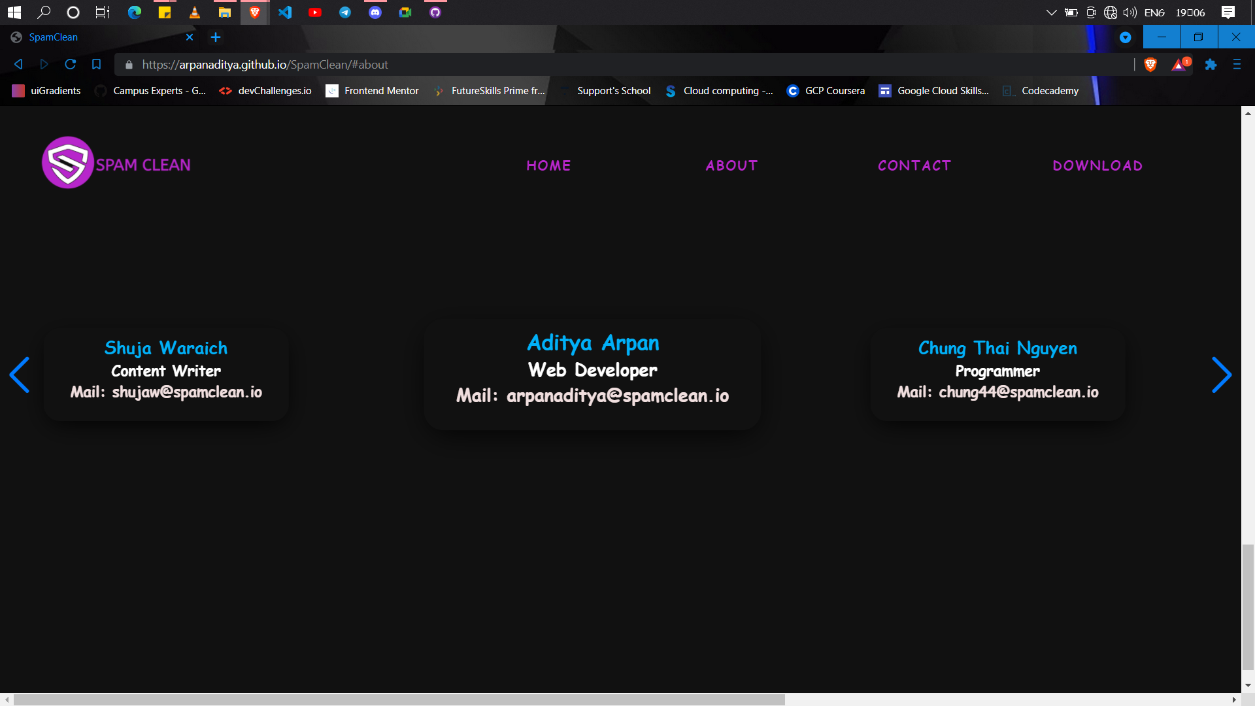Viewport: 1255px width, 706px height.
Task: Reload the page with refresh icon
Action: coord(70,64)
